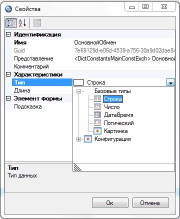
Task: Collapse the Характеристики category
Action: [8, 74]
